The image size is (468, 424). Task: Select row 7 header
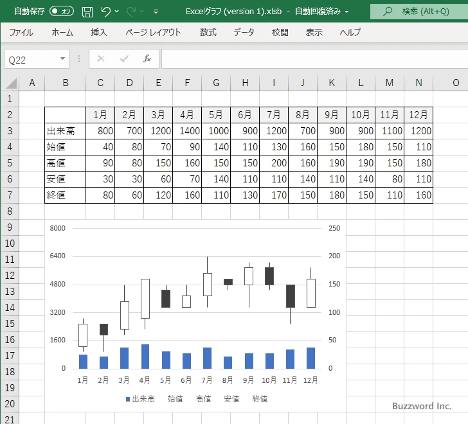point(10,195)
